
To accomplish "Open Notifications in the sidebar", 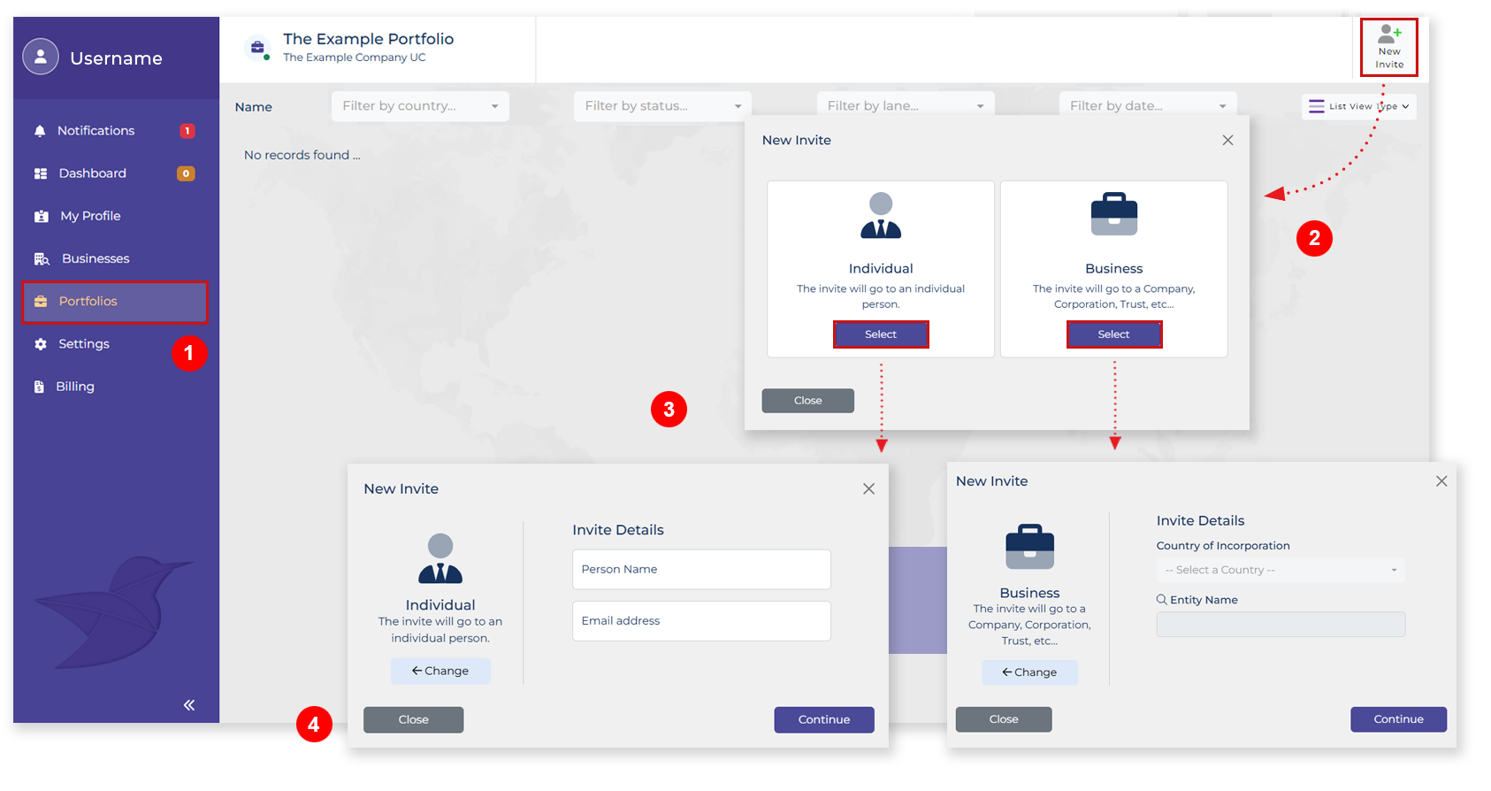I will click(115, 131).
